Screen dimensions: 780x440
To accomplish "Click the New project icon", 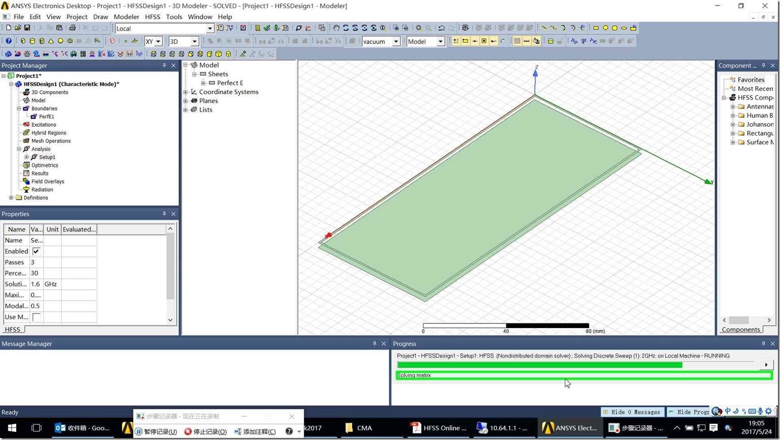I will pyautogui.click(x=9, y=28).
